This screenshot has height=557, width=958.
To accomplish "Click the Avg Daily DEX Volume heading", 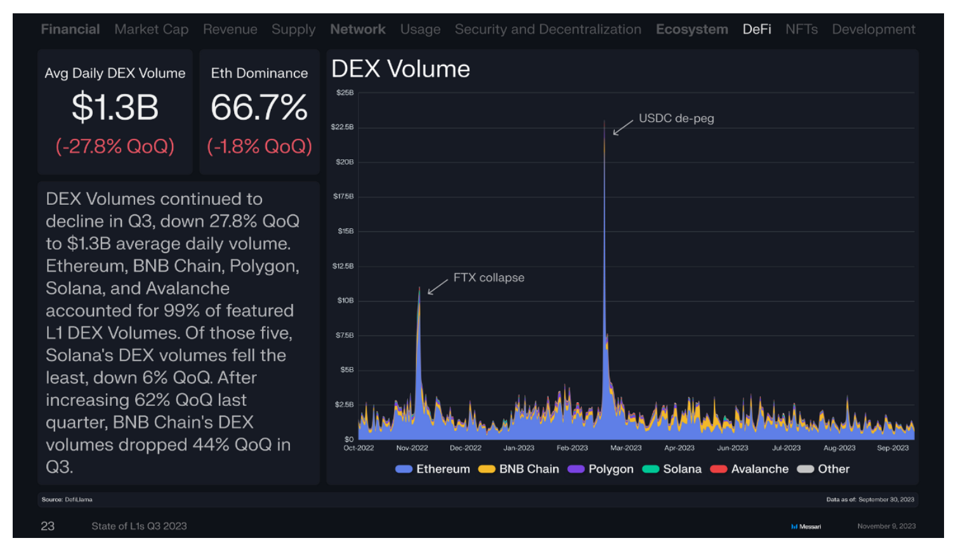I will pos(115,74).
